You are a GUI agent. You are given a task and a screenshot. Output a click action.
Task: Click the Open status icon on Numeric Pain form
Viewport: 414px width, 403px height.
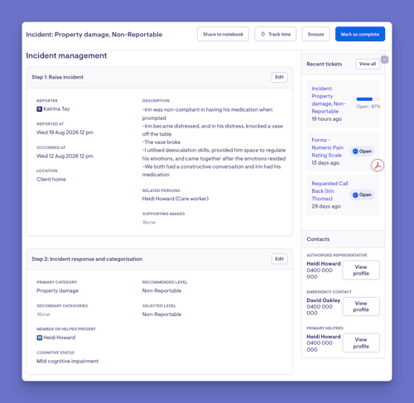coord(355,151)
